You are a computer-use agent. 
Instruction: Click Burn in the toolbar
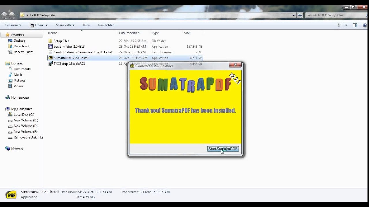tap(86, 25)
